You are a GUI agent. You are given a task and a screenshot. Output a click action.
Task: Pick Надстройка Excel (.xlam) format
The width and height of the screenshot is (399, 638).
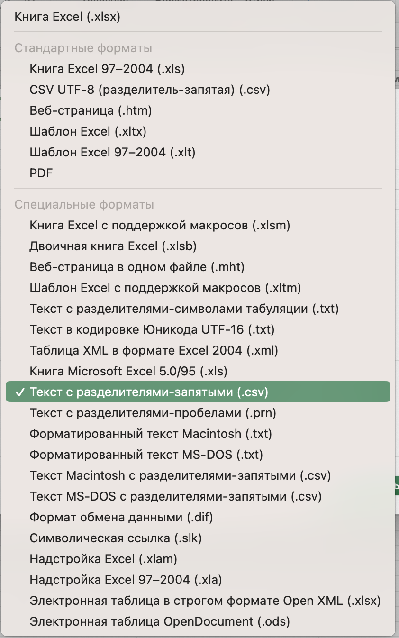point(103,559)
